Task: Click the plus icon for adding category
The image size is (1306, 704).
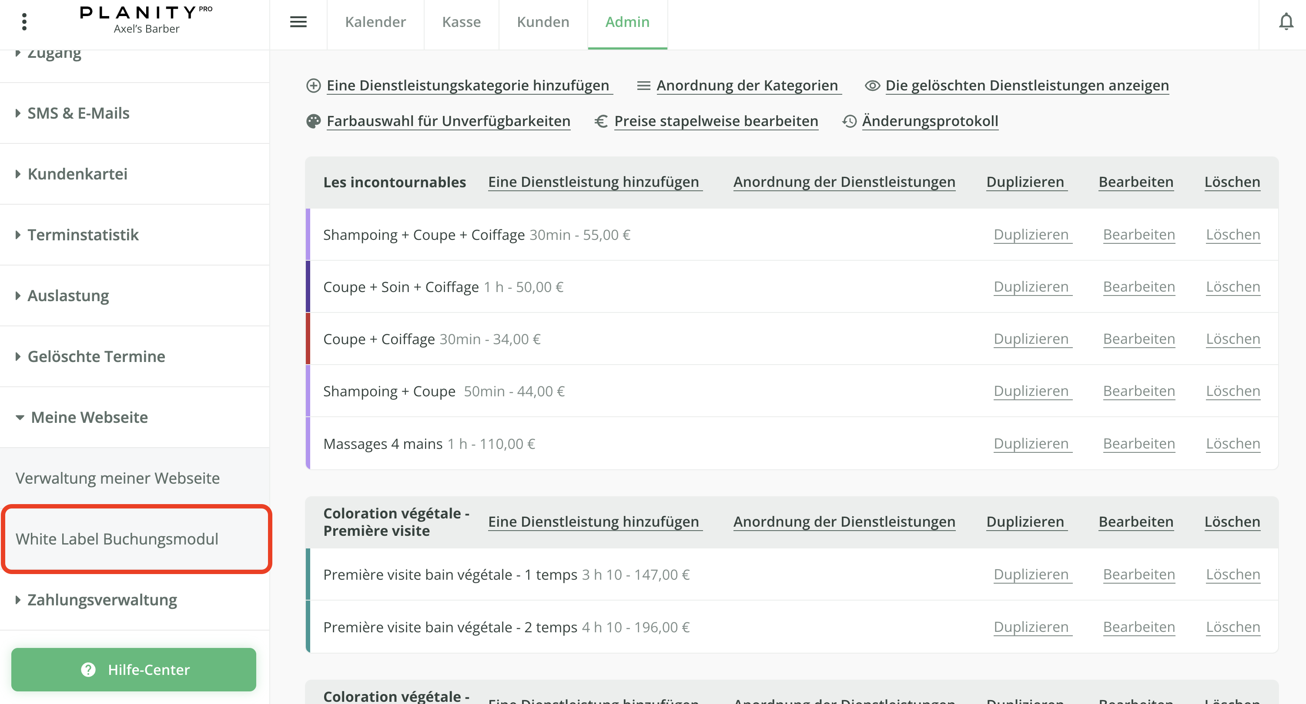Action: pos(313,86)
